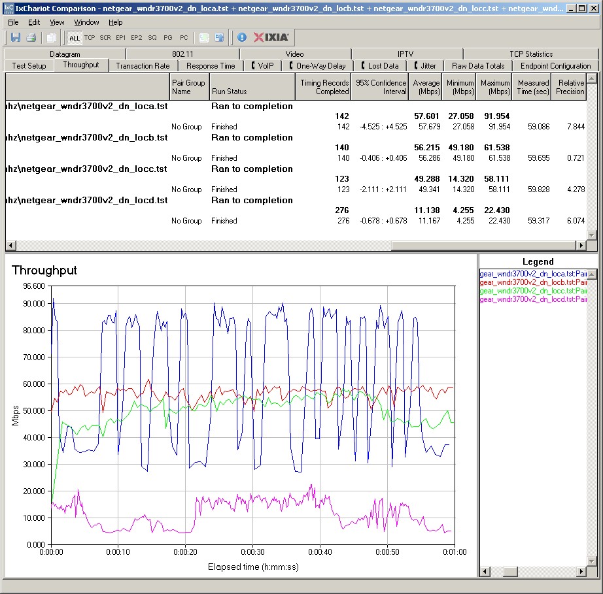Click the table's scroll-down arrow
Screen dimensions: 603x594
click(x=591, y=235)
